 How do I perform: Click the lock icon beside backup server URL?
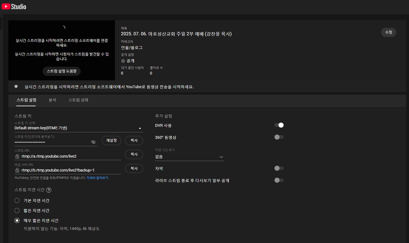[x=17, y=170]
